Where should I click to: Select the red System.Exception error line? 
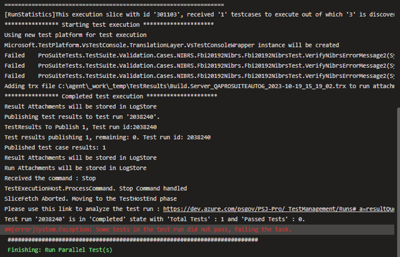pyautogui.click(x=148, y=230)
